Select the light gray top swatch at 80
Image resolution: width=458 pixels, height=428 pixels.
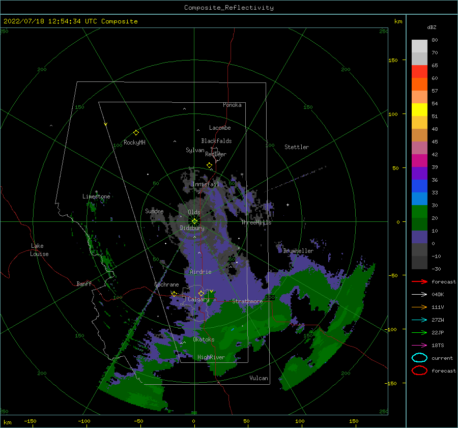[x=419, y=46]
